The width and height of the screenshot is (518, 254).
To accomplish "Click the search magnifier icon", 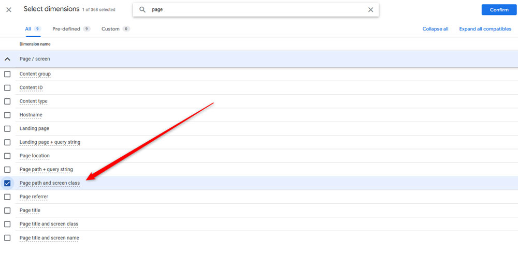I will coord(142,10).
